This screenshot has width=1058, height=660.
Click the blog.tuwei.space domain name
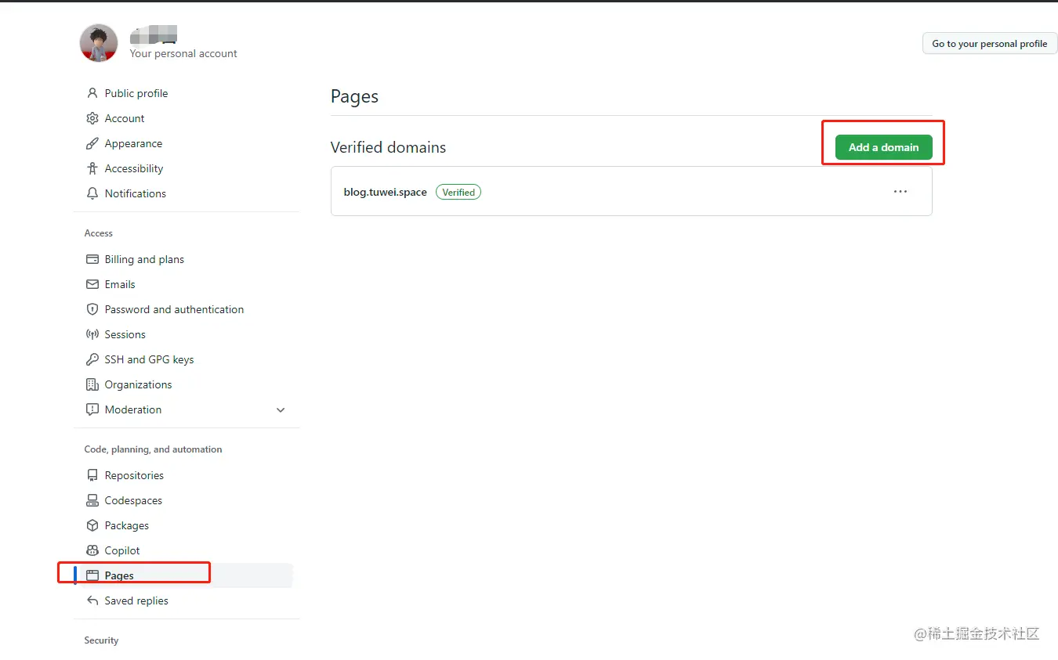pyautogui.click(x=386, y=192)
